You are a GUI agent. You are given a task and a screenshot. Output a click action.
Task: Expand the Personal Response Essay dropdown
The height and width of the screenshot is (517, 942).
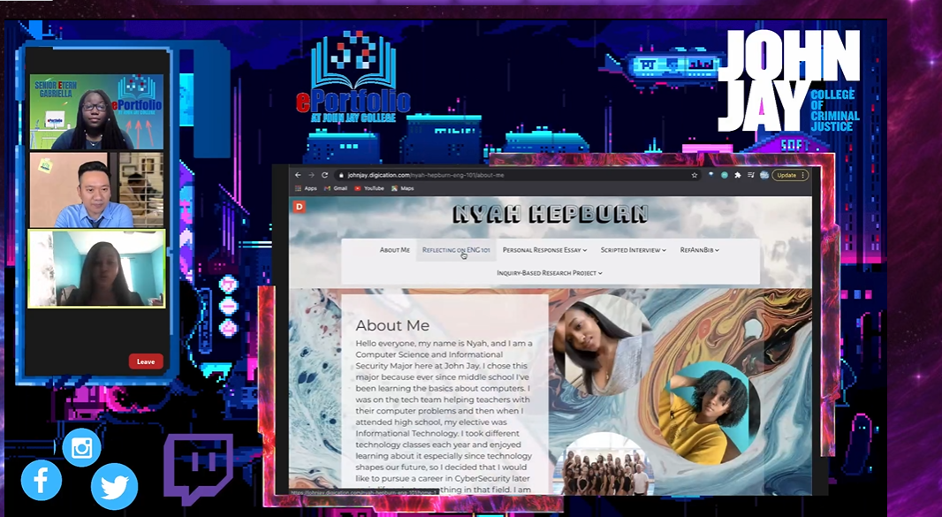(544, 250)
